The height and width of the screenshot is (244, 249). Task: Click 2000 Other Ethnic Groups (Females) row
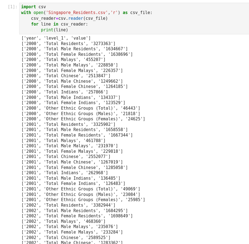point(83,119)
